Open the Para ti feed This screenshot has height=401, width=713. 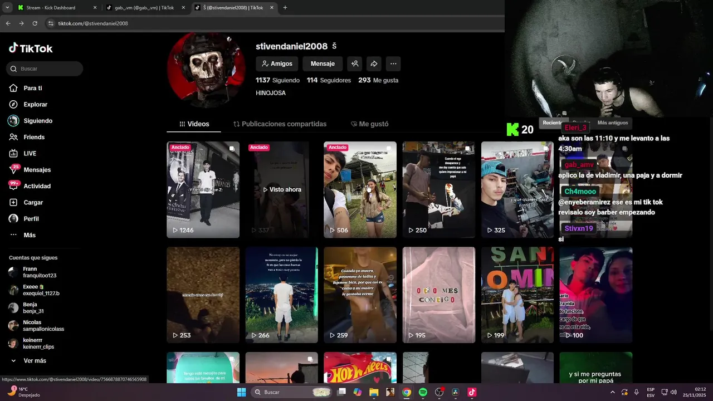click(x=32, y=88)
